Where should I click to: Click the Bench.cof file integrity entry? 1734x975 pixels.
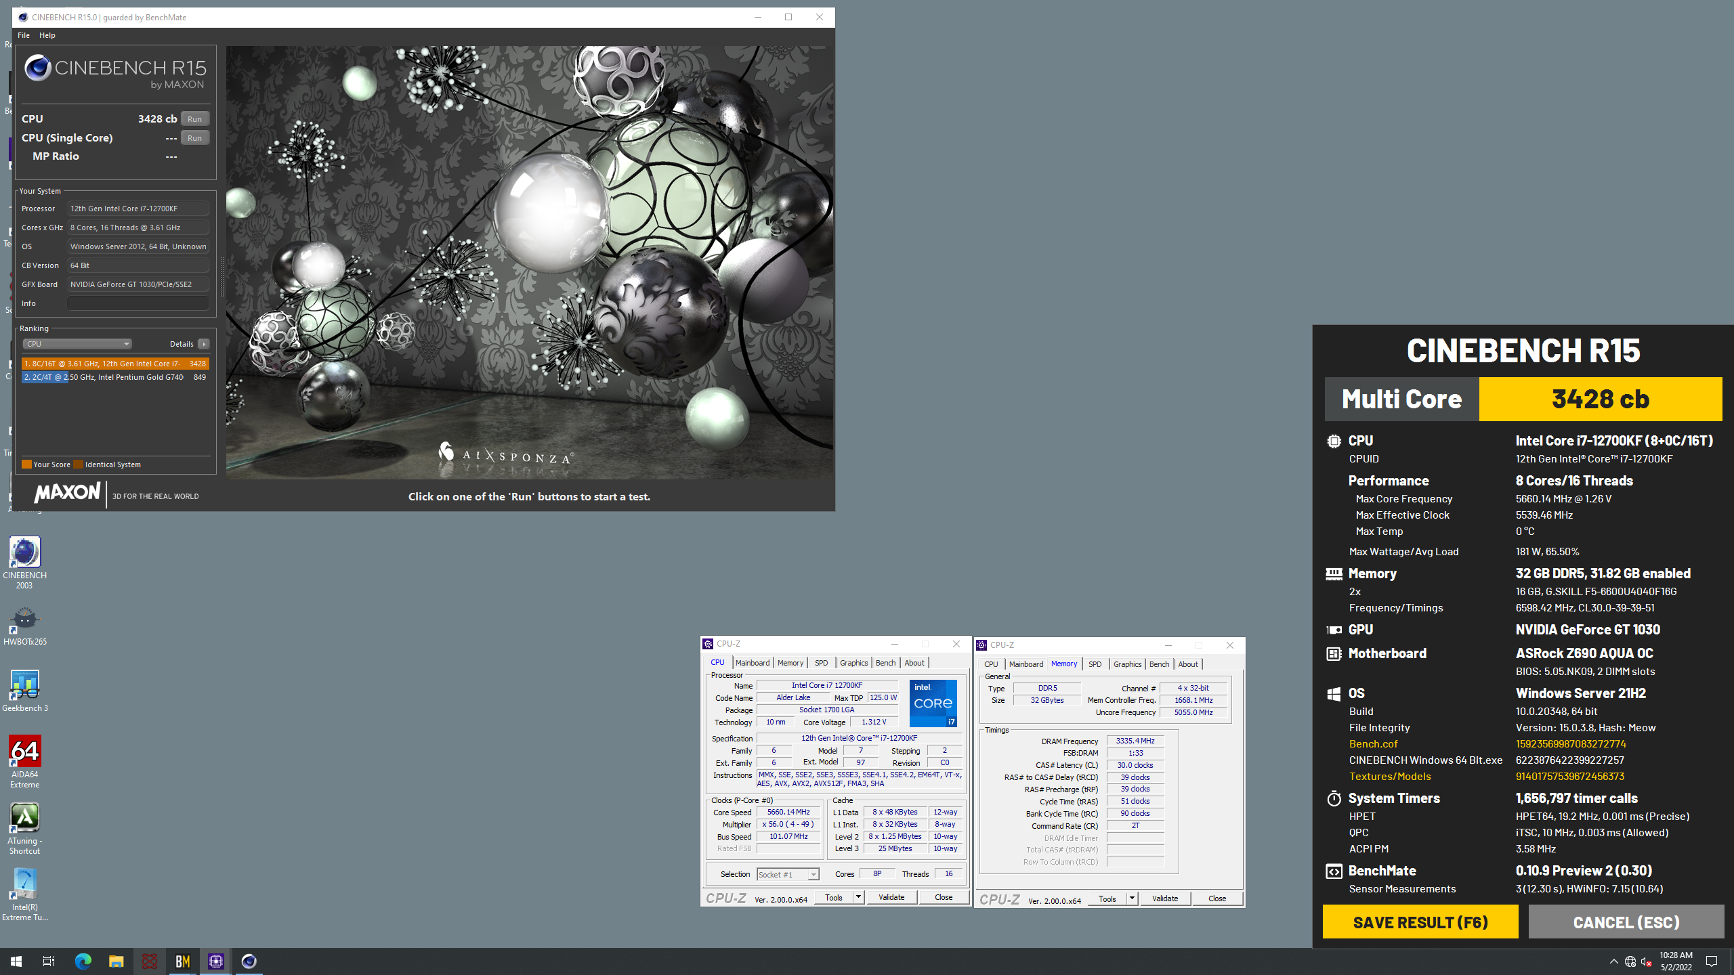(x=1373, y=744)
